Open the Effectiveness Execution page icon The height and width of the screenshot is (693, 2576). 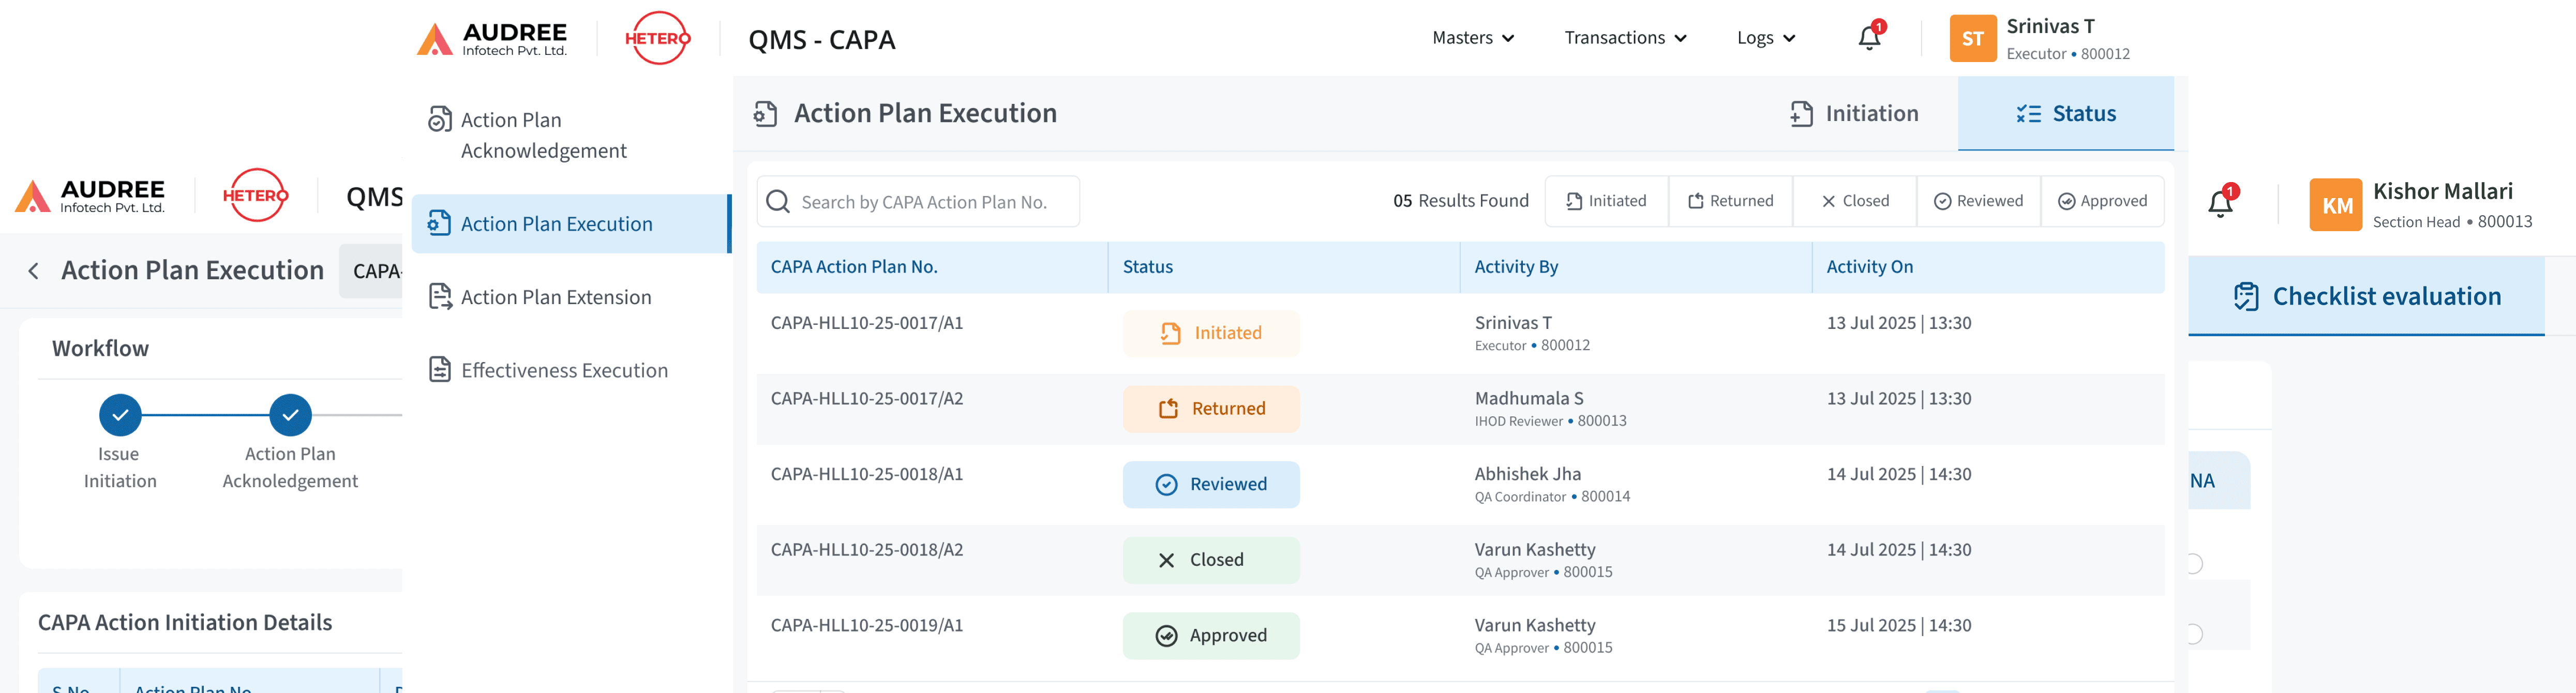point(440,369)
